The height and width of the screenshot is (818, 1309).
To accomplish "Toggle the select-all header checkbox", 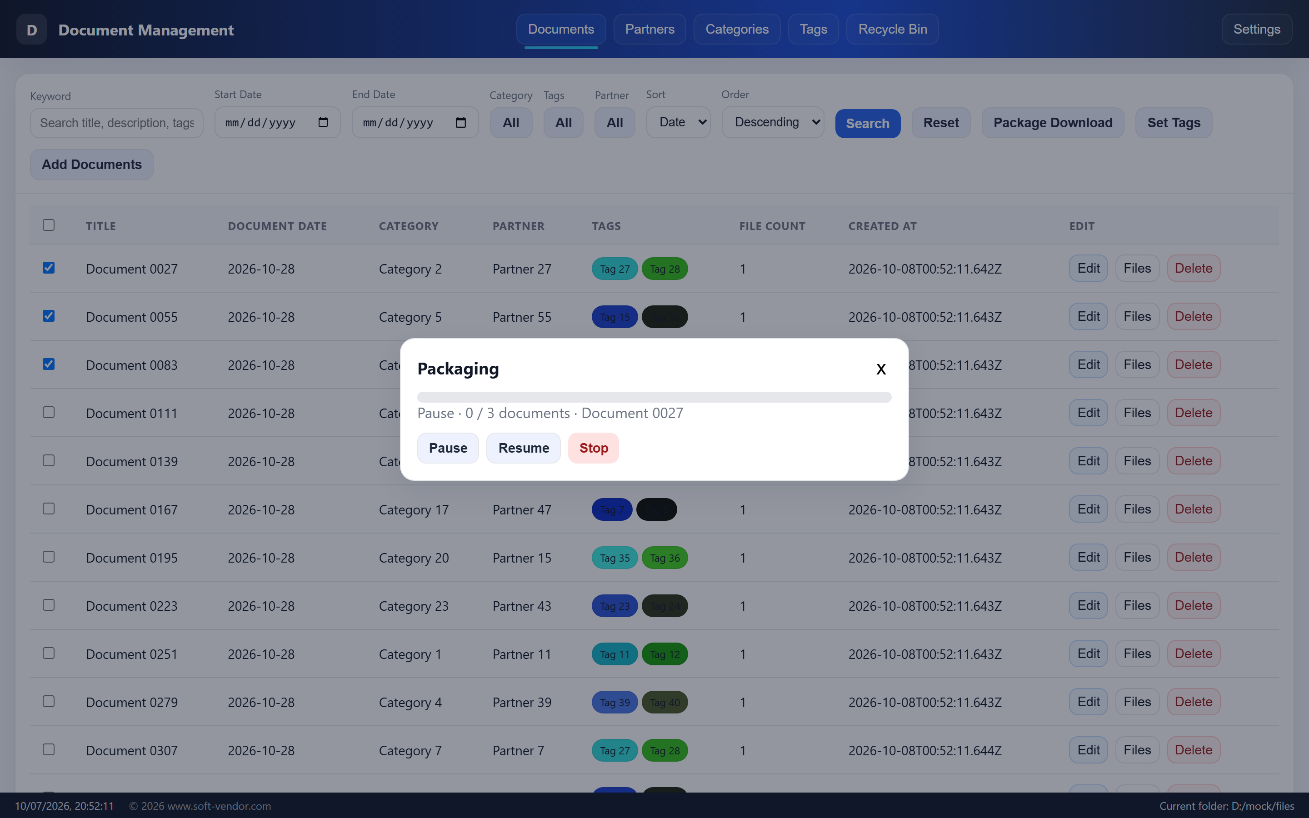I will click(x=49, y=225).
